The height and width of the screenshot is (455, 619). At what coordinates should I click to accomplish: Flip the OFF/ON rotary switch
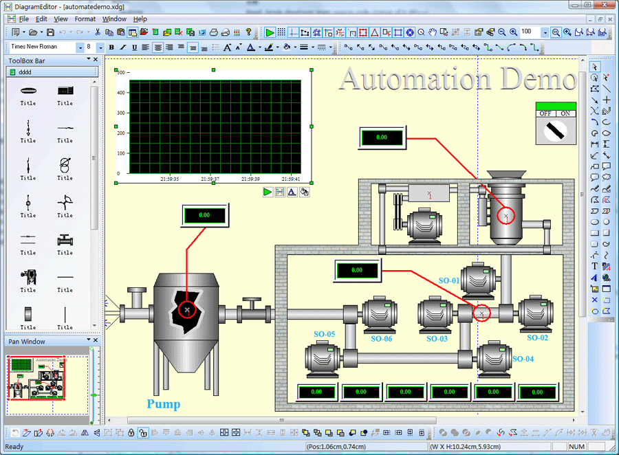tap(556, 130)
